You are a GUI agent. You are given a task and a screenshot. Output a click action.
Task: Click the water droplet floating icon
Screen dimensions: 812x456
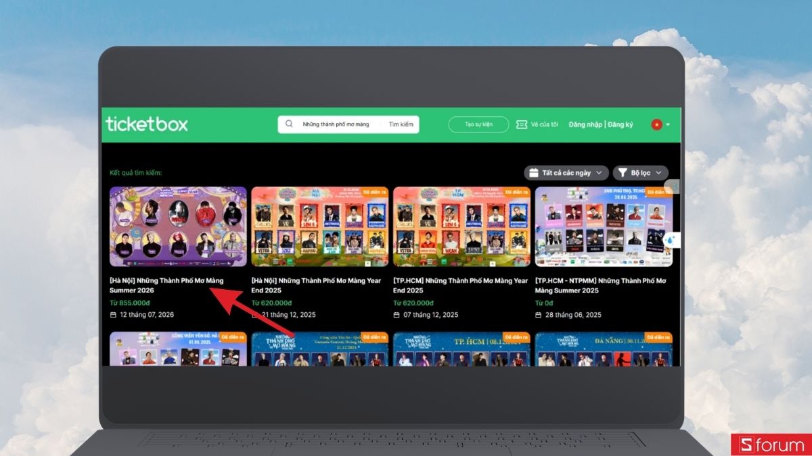(669, 240)
